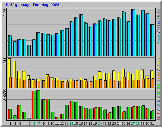This screenshot has height=127, width=162.
Task: Click the tallest cyan pages bar for day 27
Action: click(x=134, y=33)
